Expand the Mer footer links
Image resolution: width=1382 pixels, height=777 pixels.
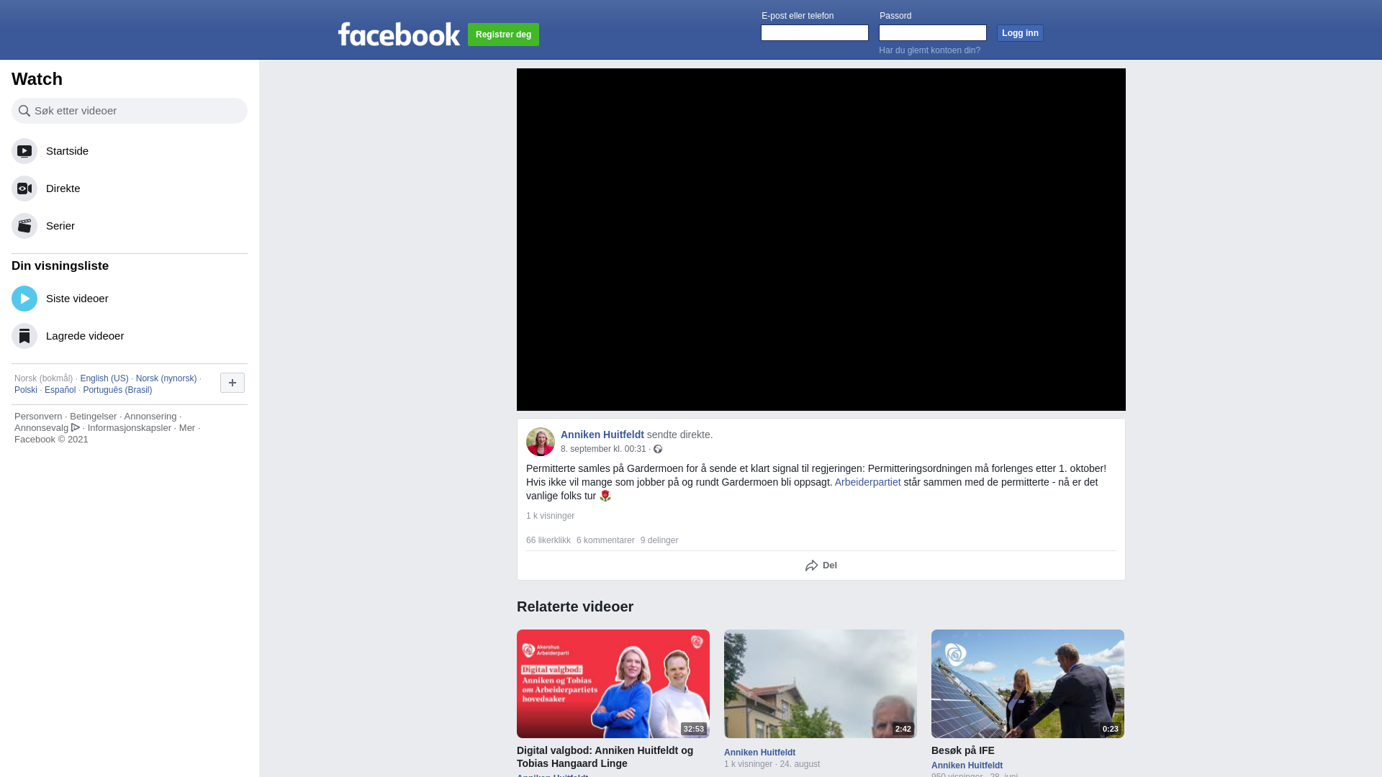[x=187, y=428]
